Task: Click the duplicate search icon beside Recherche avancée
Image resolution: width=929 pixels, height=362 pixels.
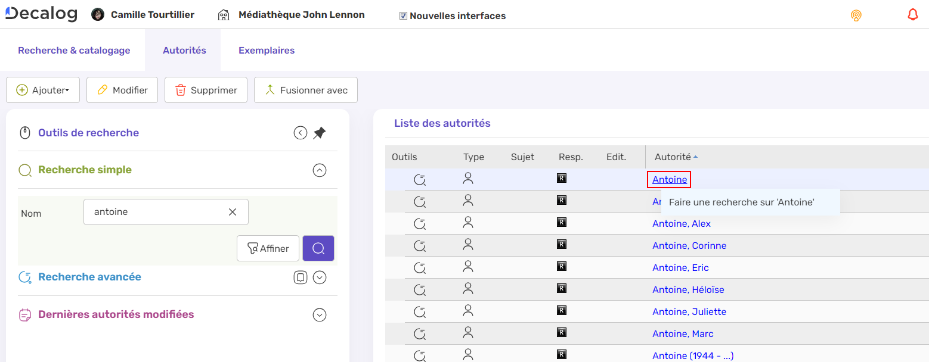Action: 301,277
